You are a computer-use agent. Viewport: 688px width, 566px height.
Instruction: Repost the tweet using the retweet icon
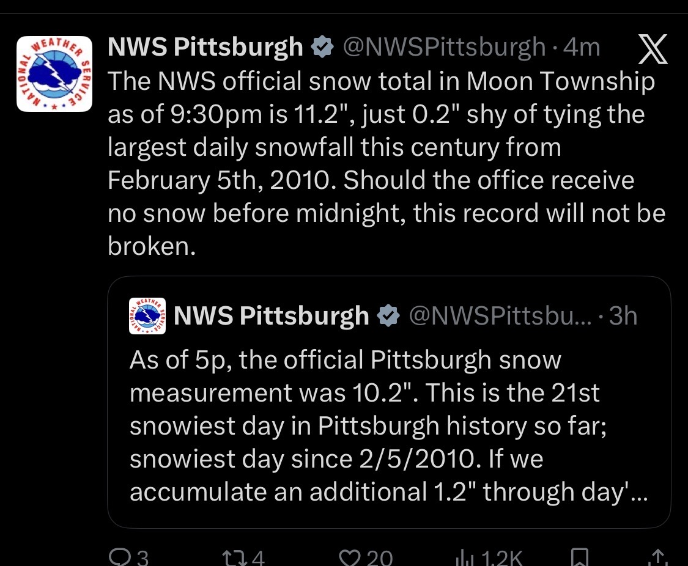[234, 557]
